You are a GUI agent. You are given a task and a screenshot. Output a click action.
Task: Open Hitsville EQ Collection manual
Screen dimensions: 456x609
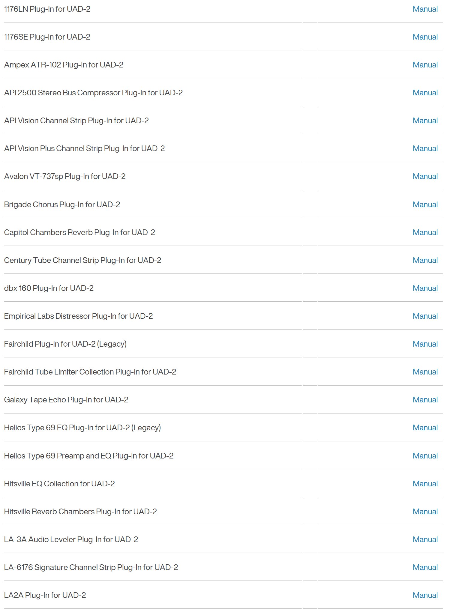tap(425, 484)
